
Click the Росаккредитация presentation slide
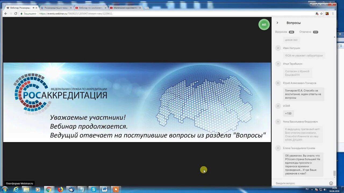137,102
